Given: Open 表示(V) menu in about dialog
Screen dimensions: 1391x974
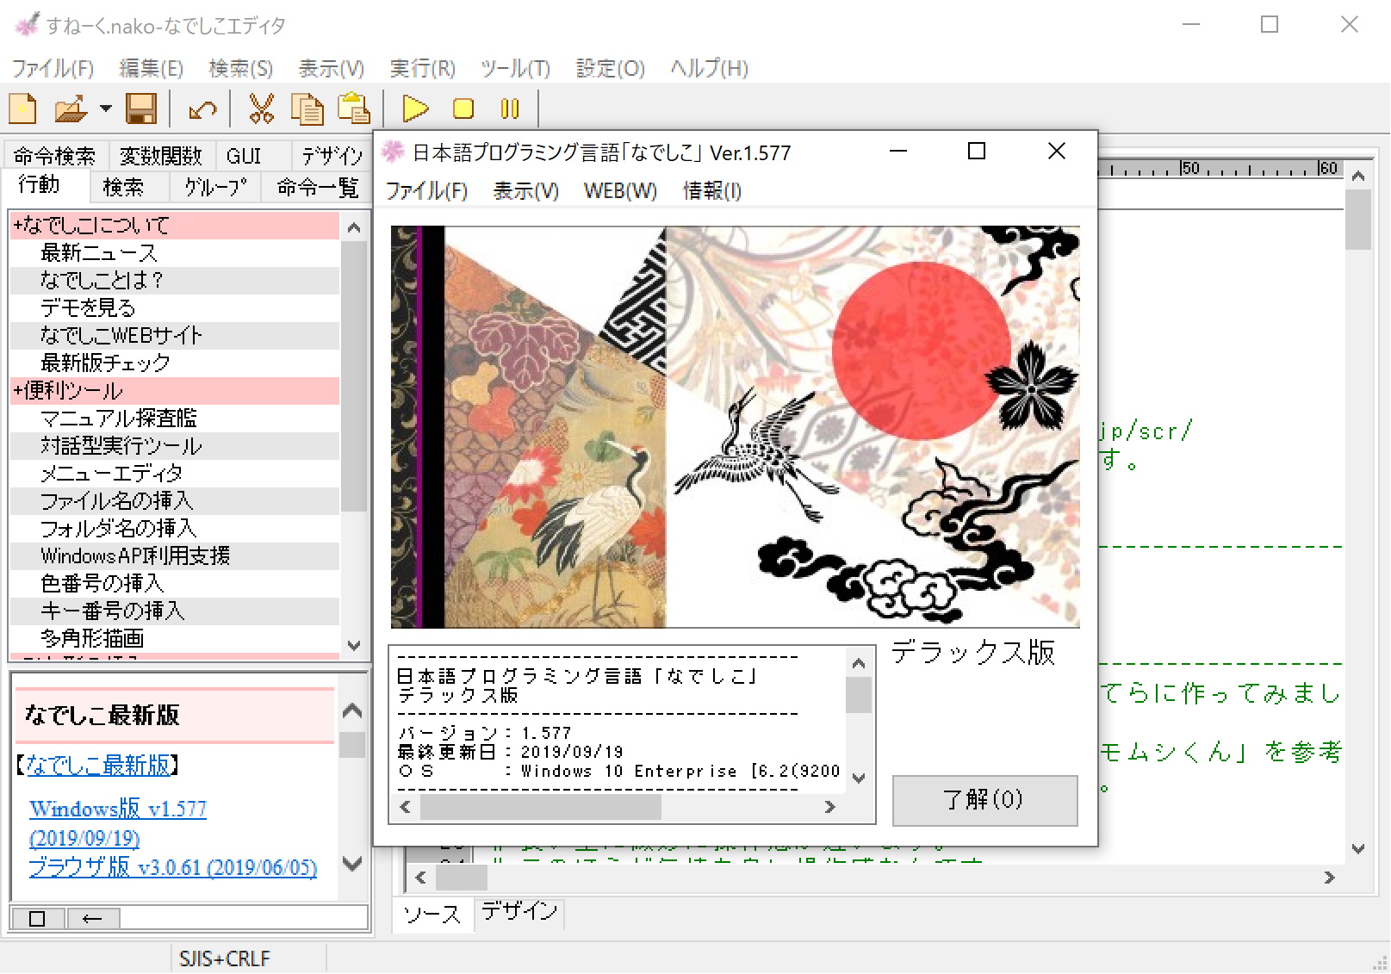Looking at the screenshot, I should point(525,190).
